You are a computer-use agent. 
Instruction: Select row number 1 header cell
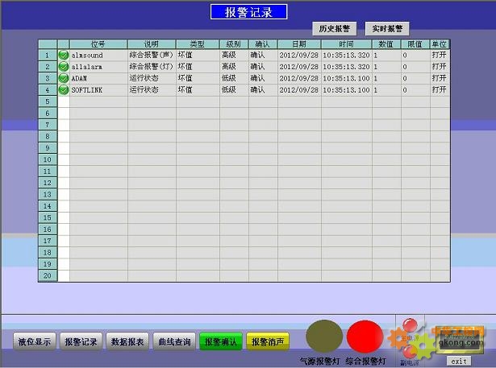[x=48, y=56]
